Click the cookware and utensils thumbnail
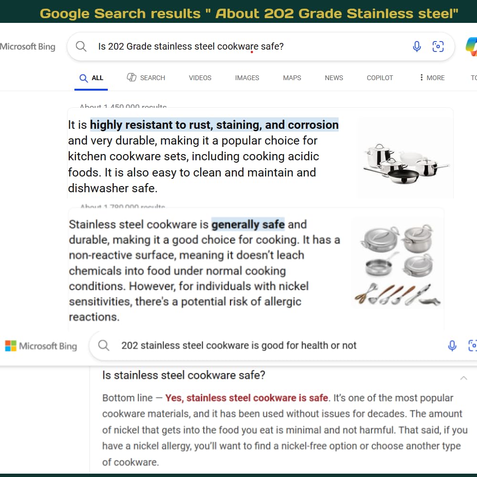The width and height of the screenshot is (477, 477). (x=397, y=265)
